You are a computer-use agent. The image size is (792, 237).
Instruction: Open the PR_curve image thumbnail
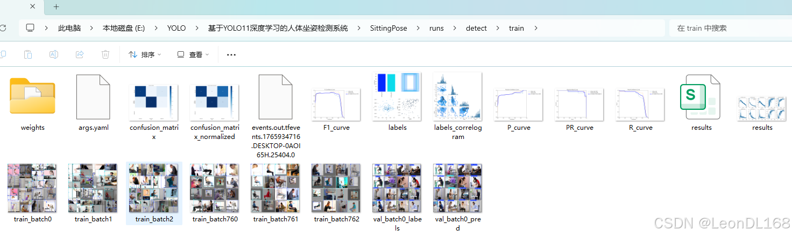(579, 104)
